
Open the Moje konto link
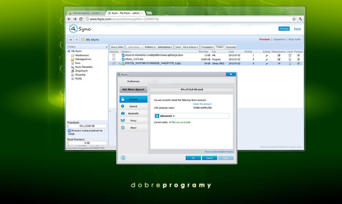(294, 40)
